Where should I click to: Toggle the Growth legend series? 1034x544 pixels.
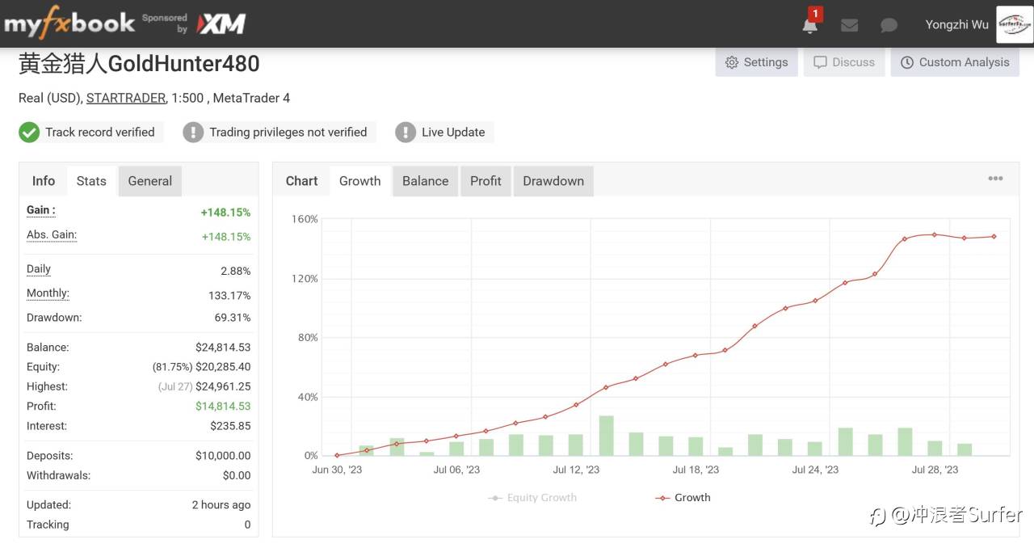pos(683,498)
